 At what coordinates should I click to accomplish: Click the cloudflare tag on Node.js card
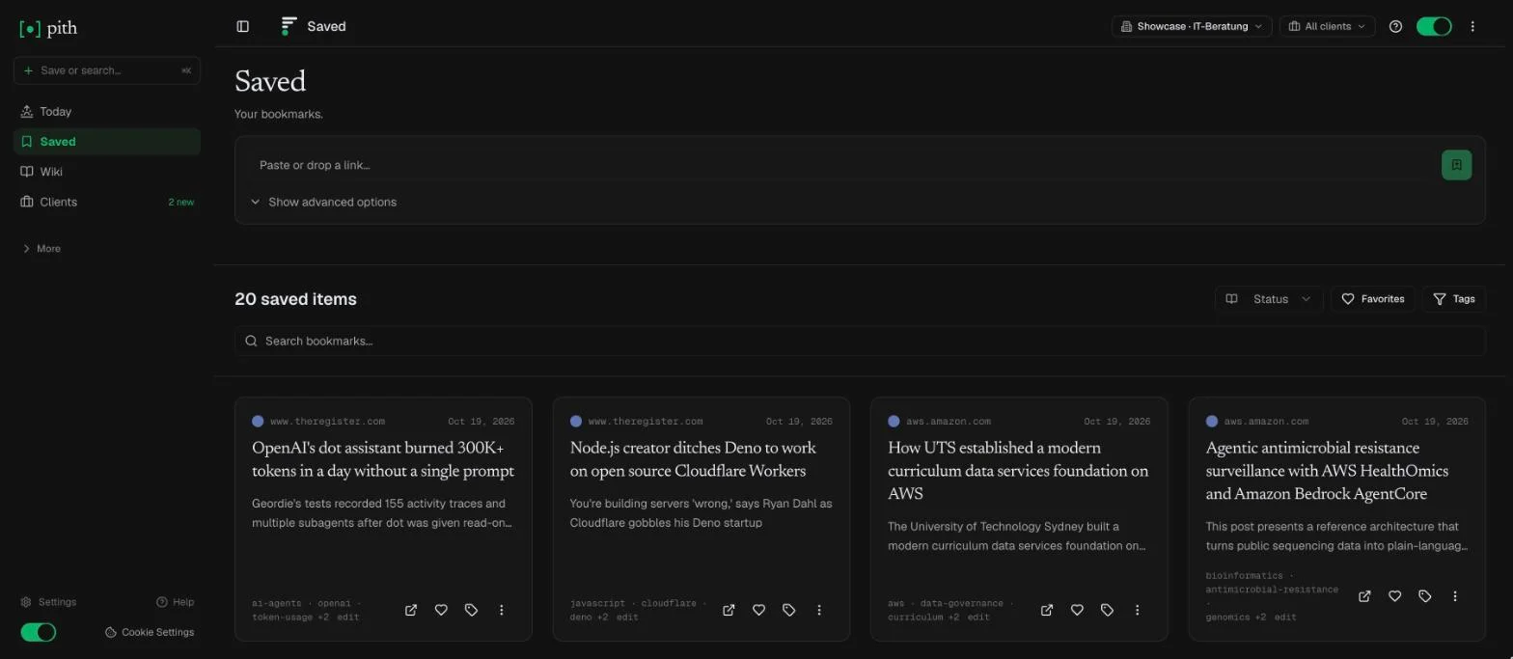coord(669,603)
